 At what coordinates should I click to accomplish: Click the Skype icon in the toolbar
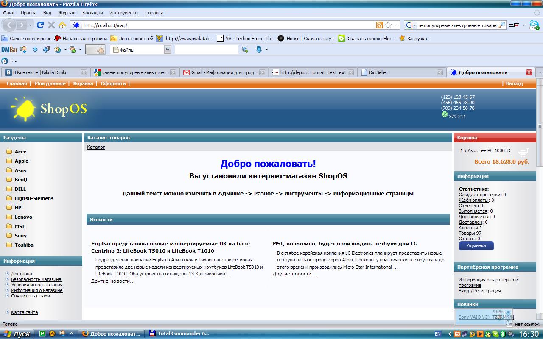click(x=534, y=25)
